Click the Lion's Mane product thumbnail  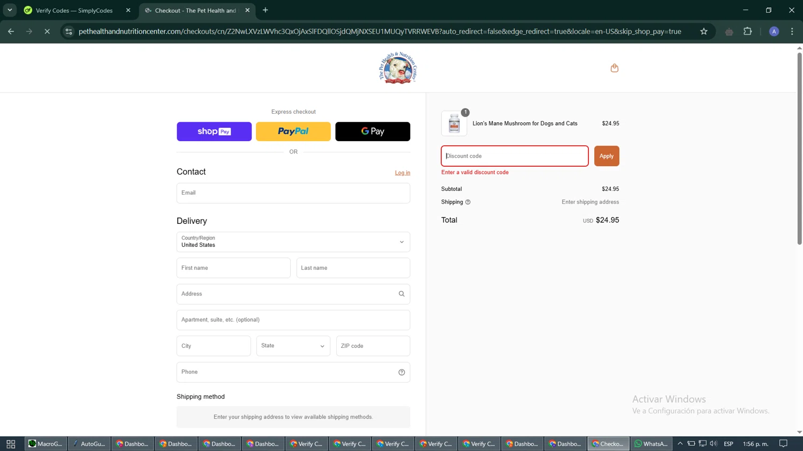pos(454,123)
